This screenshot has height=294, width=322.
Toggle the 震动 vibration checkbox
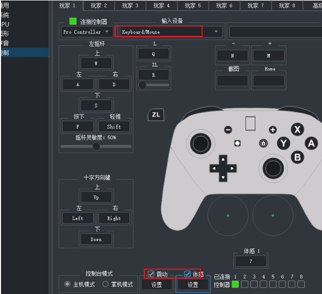click(151, 274)
